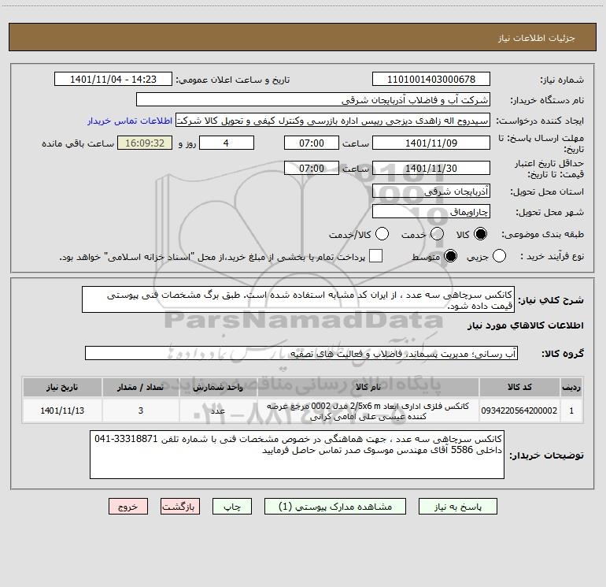
Task: Click the item code 0934220564200002 cell
Action: [x=519, y=411]
